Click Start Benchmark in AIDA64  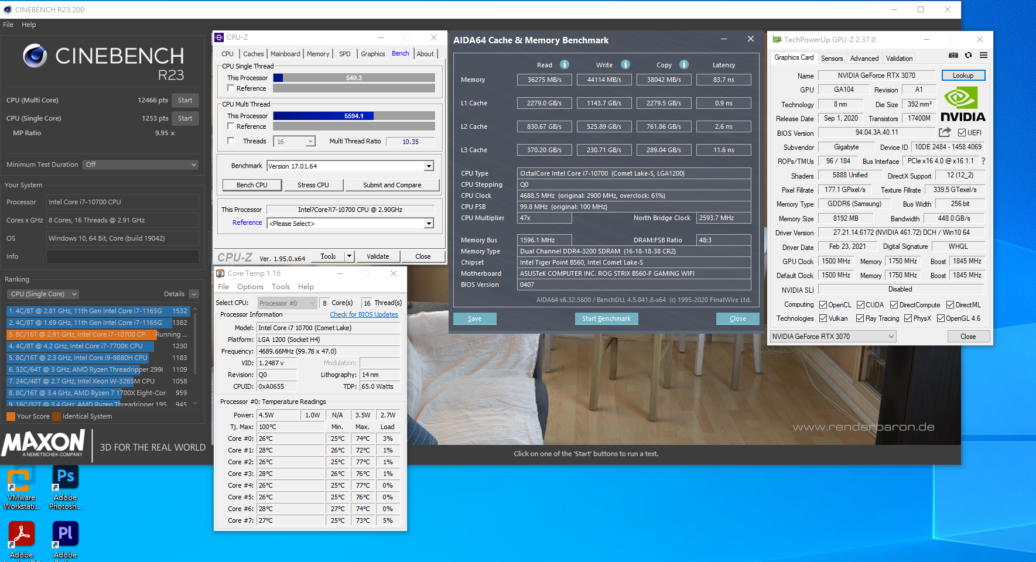click(x=606, y=318)
